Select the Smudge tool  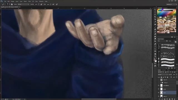point(155,39)
